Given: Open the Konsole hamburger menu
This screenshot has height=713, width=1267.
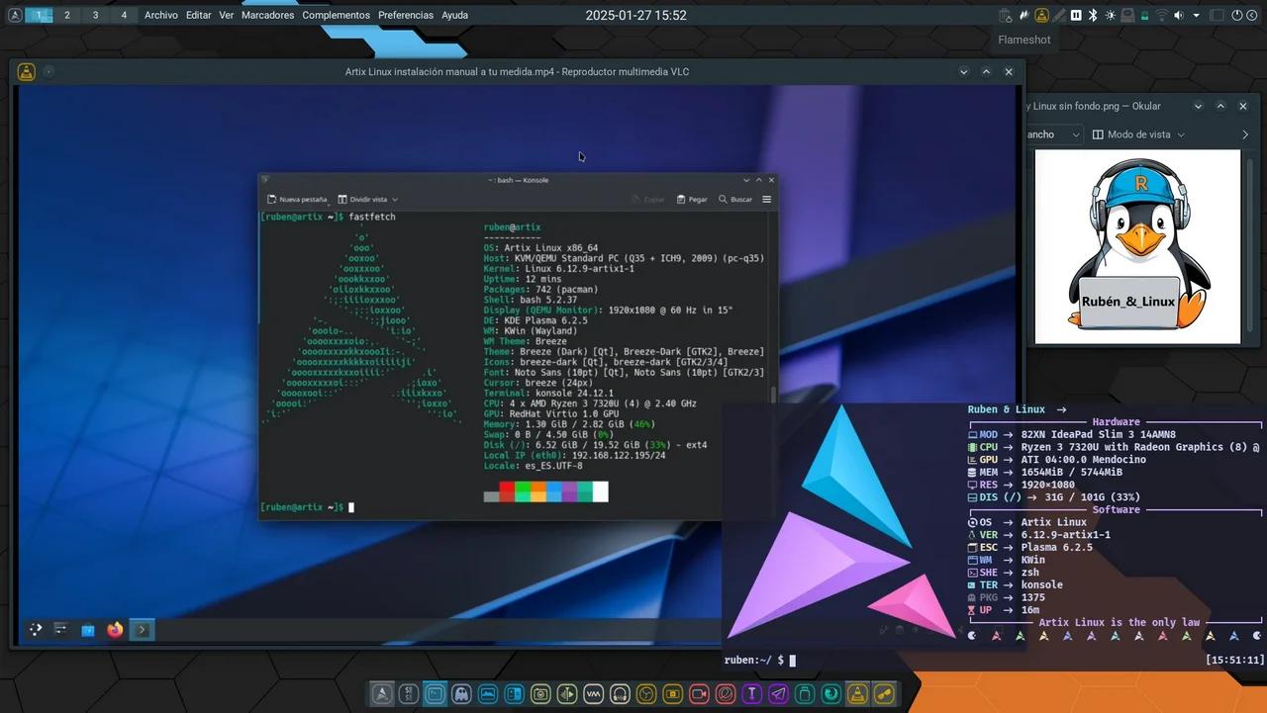Looking at the screenshot, I should click(x=765, y=199).
